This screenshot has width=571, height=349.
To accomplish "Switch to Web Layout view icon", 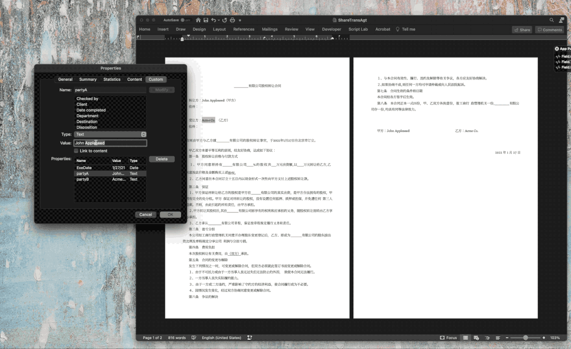I will pos(476,338).
